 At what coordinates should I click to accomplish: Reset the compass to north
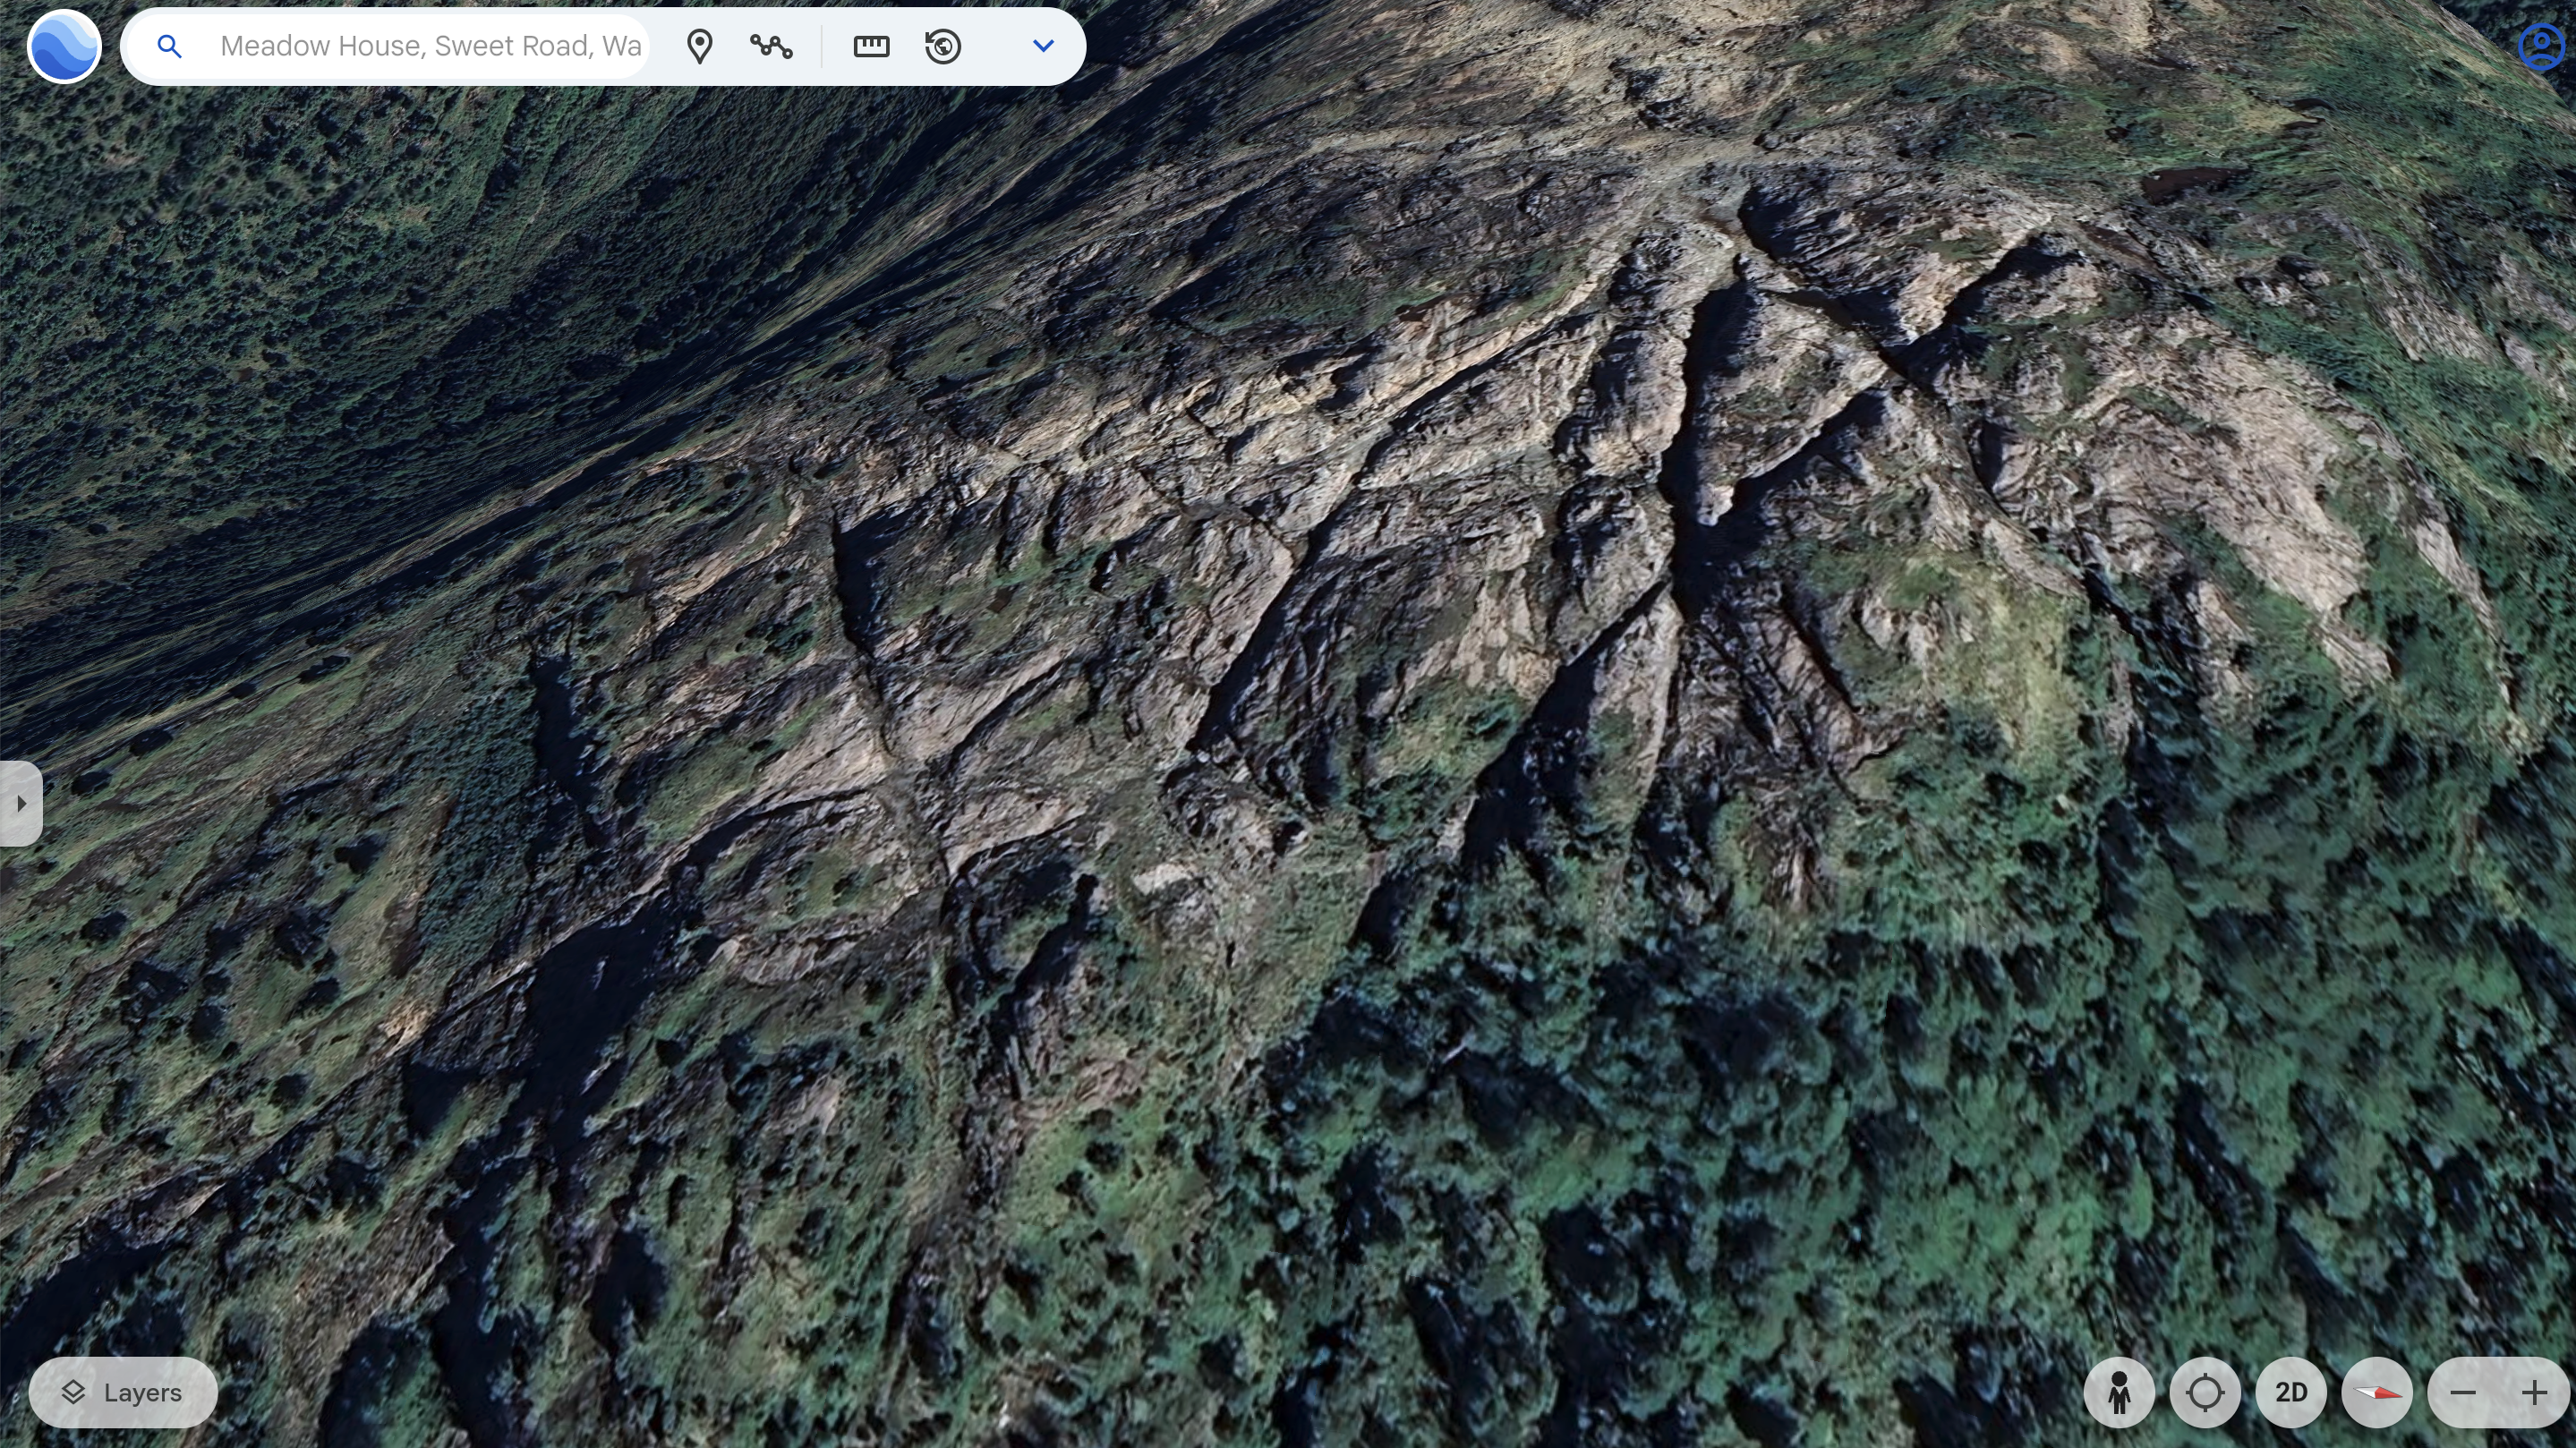[x=2377, y=1392]
